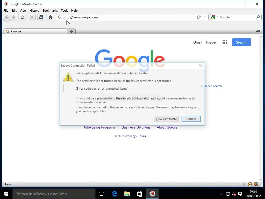Bookmark this page with the star icon
265x199 pixels.
[199, 17]
